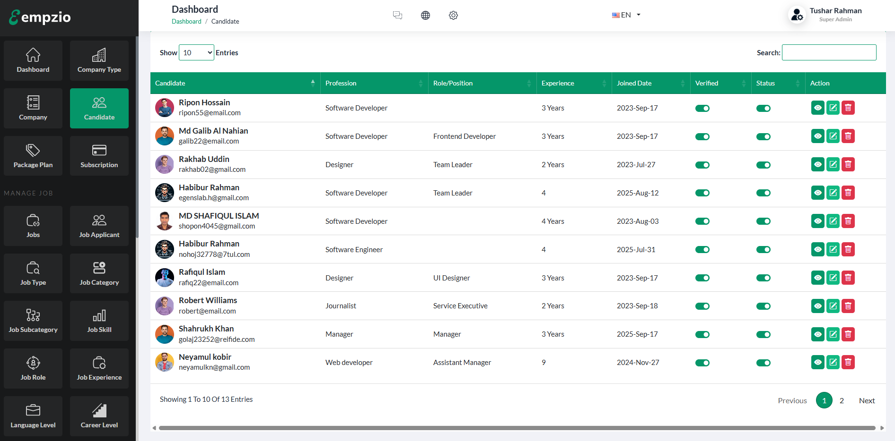
Task: View Ripon Hossain's profile with eye icon
Action: coord(817,108)
